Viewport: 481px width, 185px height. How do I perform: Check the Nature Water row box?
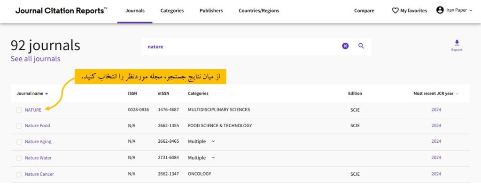[19, 158]
